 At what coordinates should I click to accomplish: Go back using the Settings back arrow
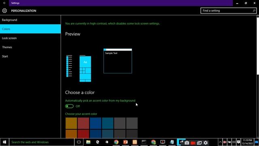[x=4, y=3]
